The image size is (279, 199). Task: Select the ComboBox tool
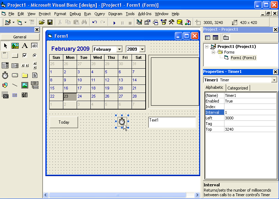click(5, 66)
